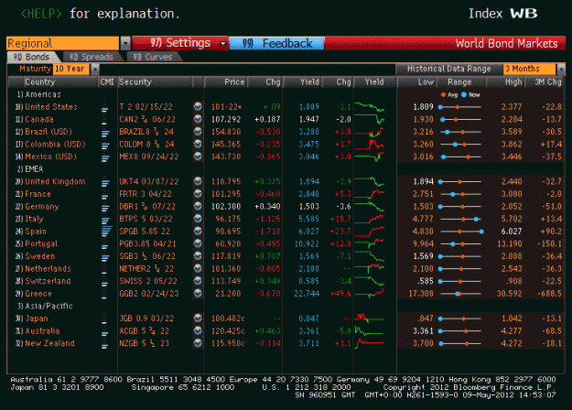The width and height of the screenshot is (572, 410).
Task: Click the Spain 3M change +90.2
Action: (x=551, y=232)
